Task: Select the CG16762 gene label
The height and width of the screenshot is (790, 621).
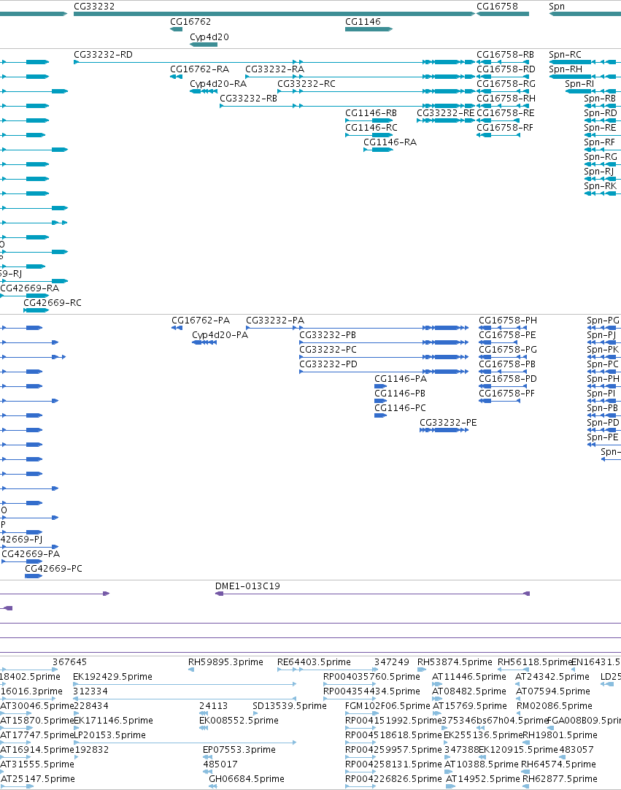Action: tap(190, 22)
